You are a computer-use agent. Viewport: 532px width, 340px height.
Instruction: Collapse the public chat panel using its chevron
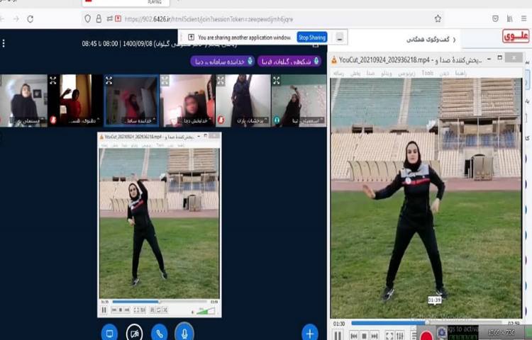pyautogui.click(x=455, y=40)
